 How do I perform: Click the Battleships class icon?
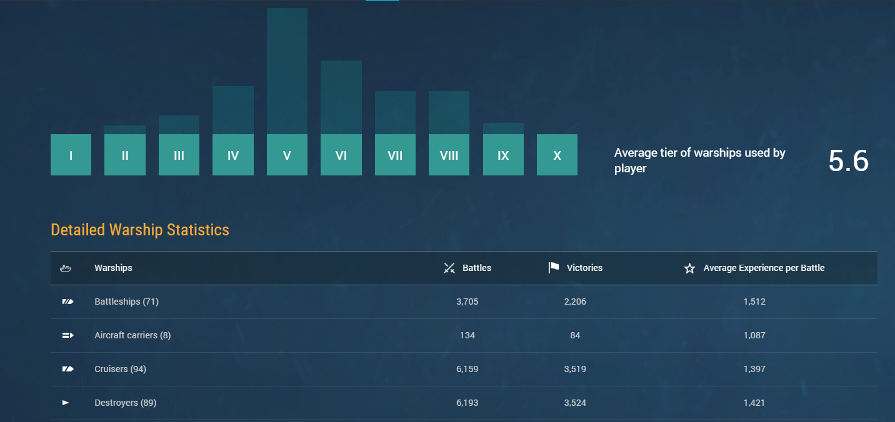pos(67,302)
